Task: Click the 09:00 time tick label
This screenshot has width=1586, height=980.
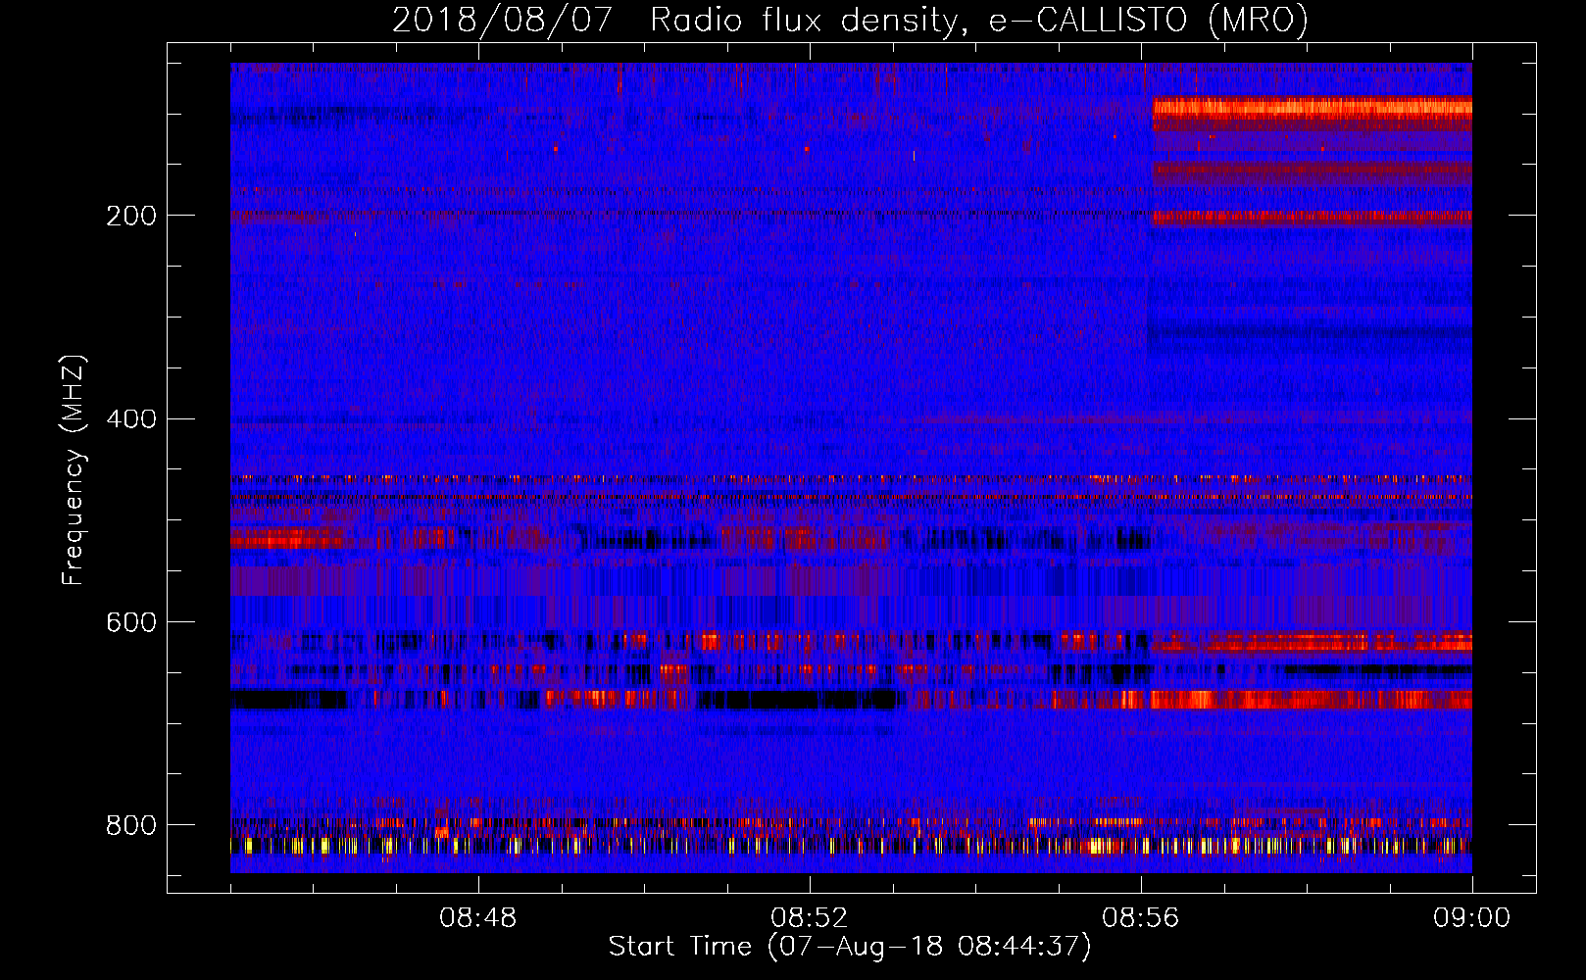Action: pos(1471,918)
